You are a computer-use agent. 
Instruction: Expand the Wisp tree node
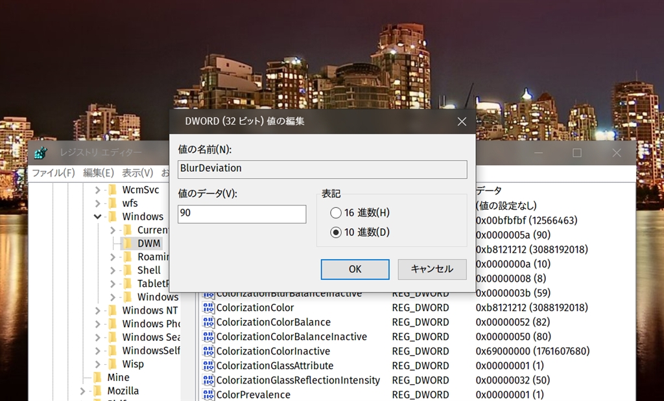97,364
